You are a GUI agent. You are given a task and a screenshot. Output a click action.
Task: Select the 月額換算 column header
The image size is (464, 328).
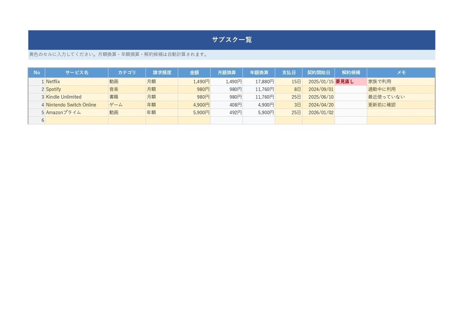pyautogui.click(x=227, y=72)
